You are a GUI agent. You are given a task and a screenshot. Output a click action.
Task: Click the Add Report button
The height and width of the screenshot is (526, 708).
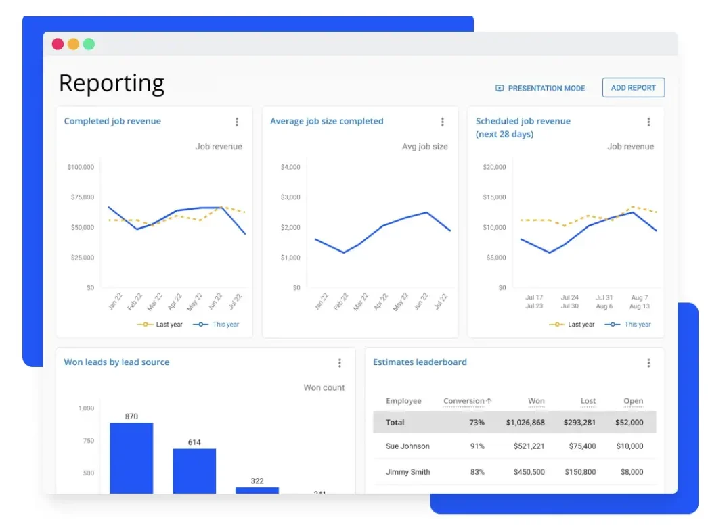[x=633, y=88]
